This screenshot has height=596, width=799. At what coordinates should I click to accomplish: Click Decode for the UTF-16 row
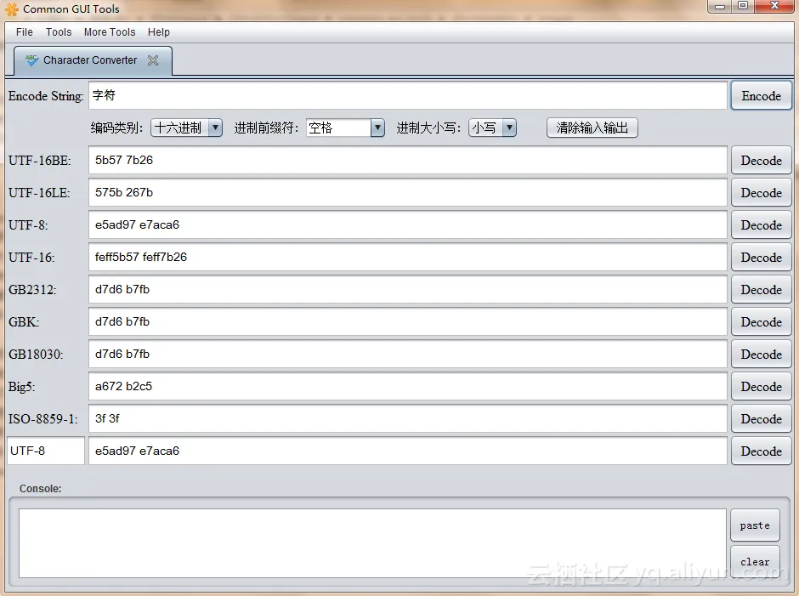click(762, 258)
